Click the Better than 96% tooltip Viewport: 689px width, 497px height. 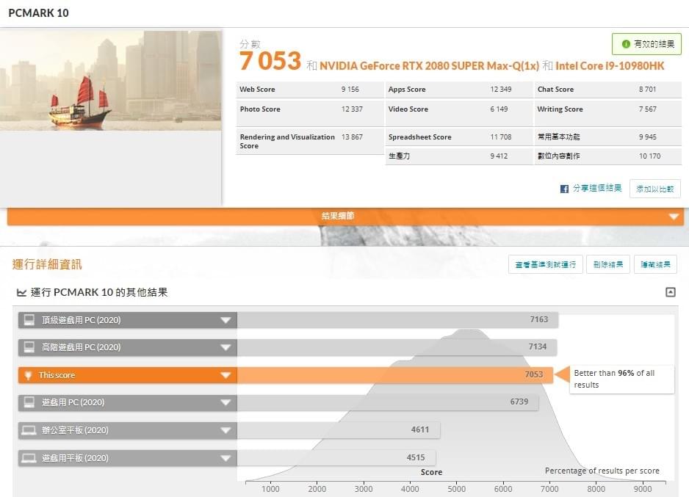(621, 379)
